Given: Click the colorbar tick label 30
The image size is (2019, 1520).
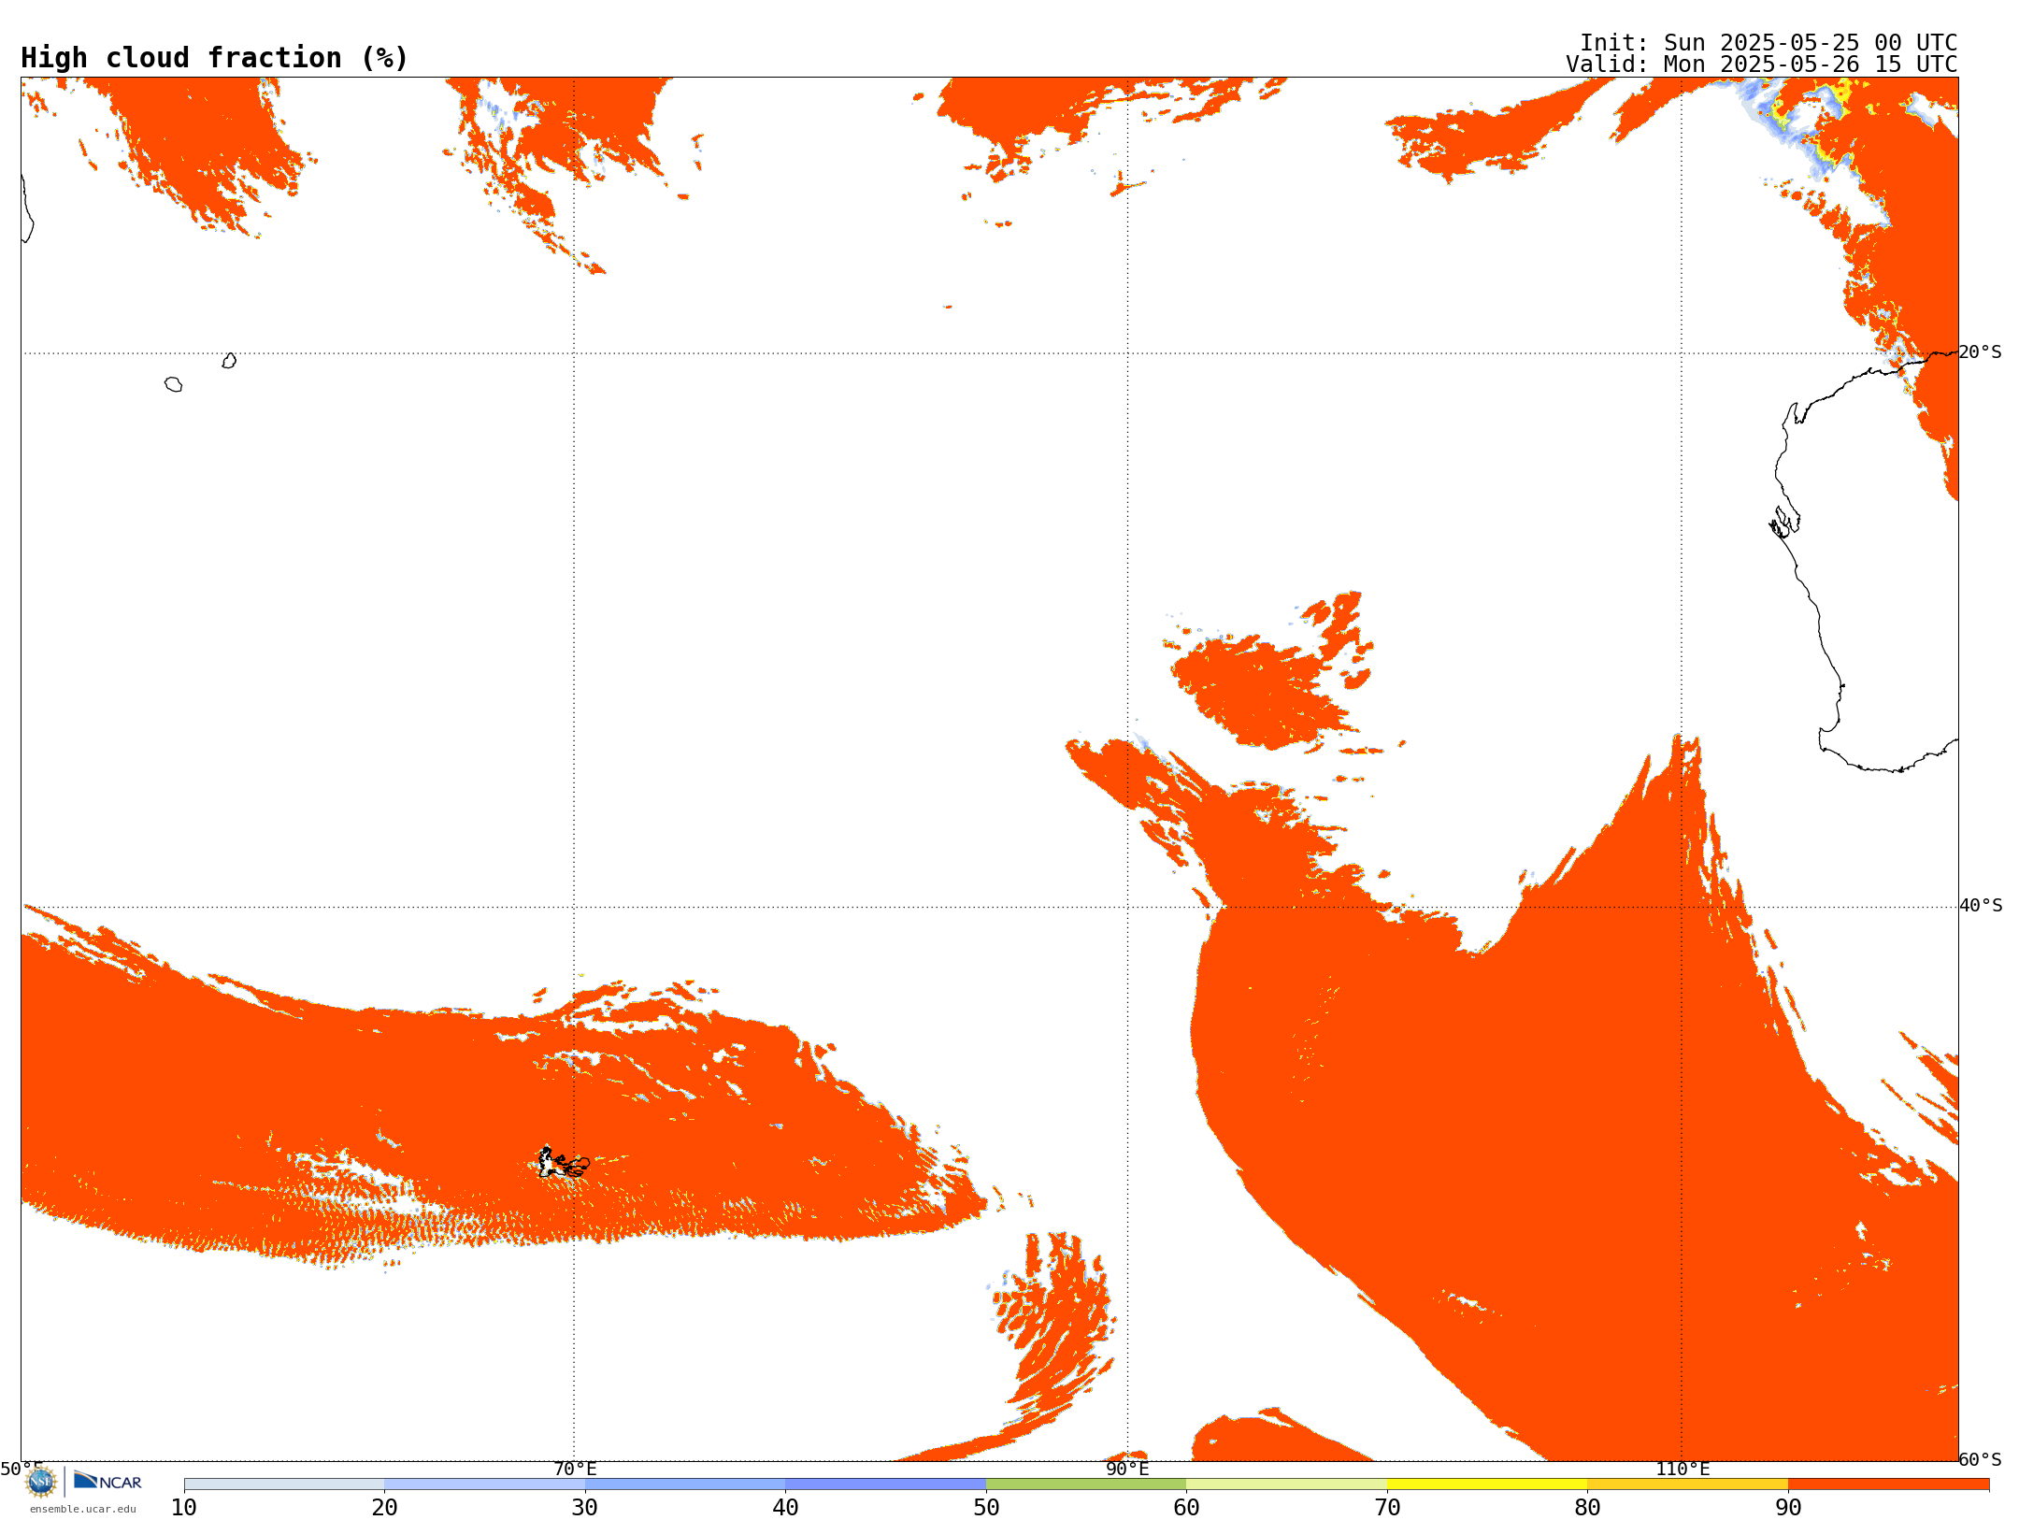Looking at the screenshot, I should click(585, 1507).
